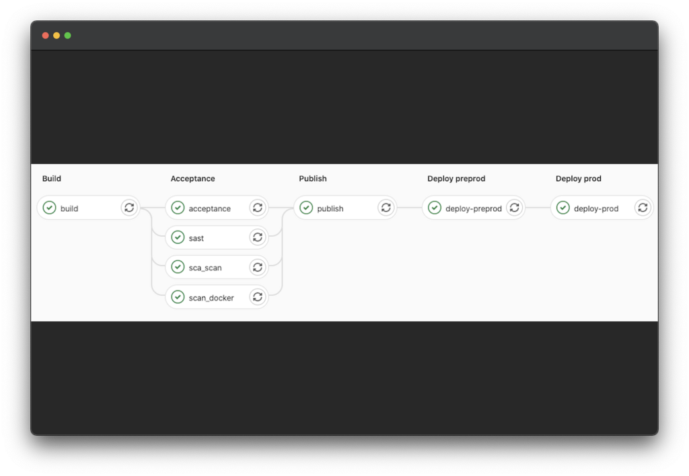Click the Acceptance stage header

(x=192, y=178)
